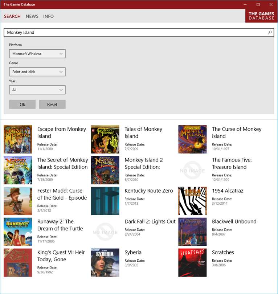Select the 1954 Alcatraz title
This screenshot has height=294, width=278.
pyautogui.click(x=228, y=191)
